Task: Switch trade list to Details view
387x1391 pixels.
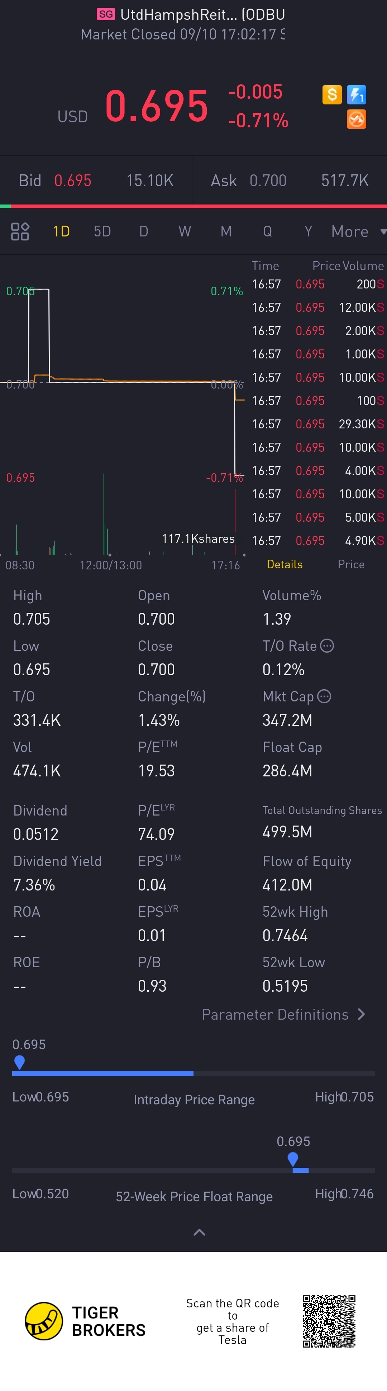Action: tap(285, 564)
